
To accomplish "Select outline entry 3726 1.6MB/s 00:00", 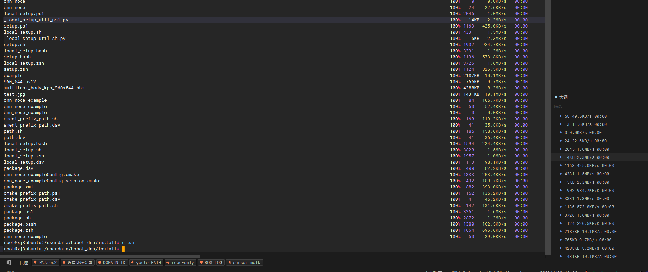I will tap(587, 215).
